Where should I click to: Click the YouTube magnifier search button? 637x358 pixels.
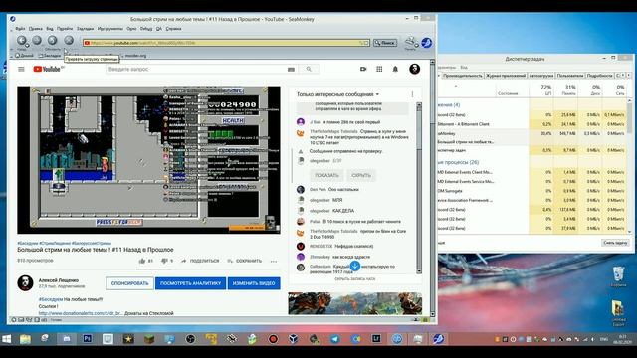[309, 69]
